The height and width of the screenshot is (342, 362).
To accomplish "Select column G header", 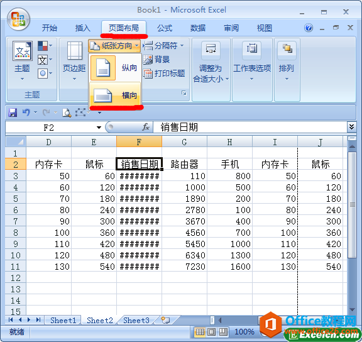I will pos(184,142).
